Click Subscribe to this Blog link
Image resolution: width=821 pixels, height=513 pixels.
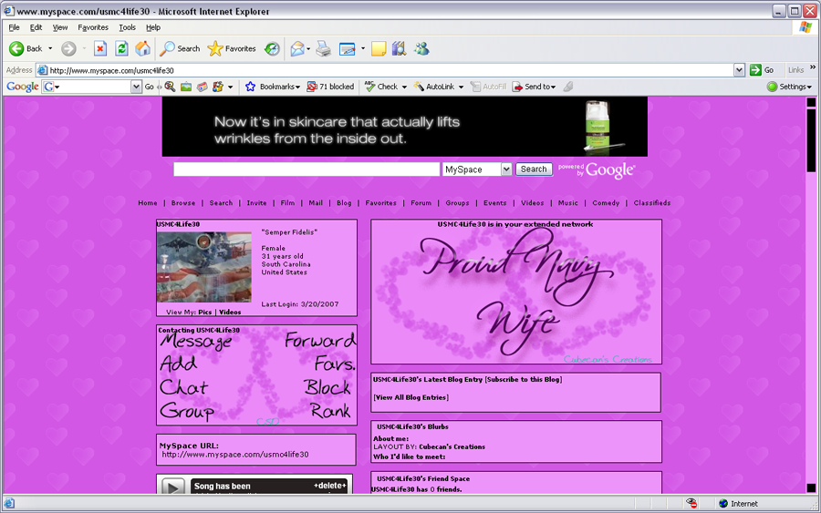523,380
